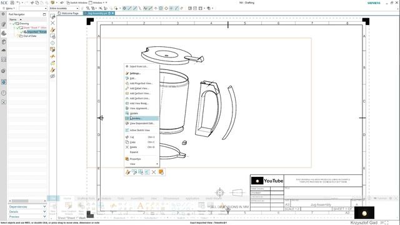This screenshot has height=225, width=400.
Task: Choose Copy in the context menu
Action: click(142, 142)
